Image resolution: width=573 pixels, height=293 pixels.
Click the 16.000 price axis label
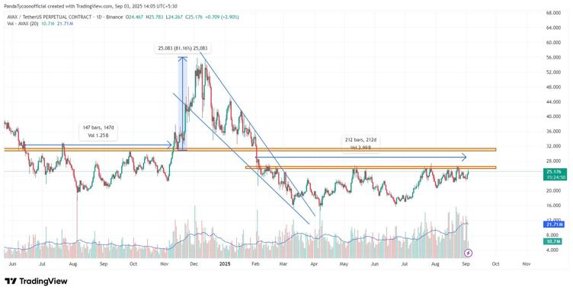coord(553,205)
